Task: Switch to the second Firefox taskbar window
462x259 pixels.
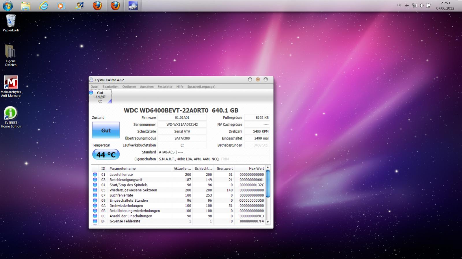Action: coord(115,6)
